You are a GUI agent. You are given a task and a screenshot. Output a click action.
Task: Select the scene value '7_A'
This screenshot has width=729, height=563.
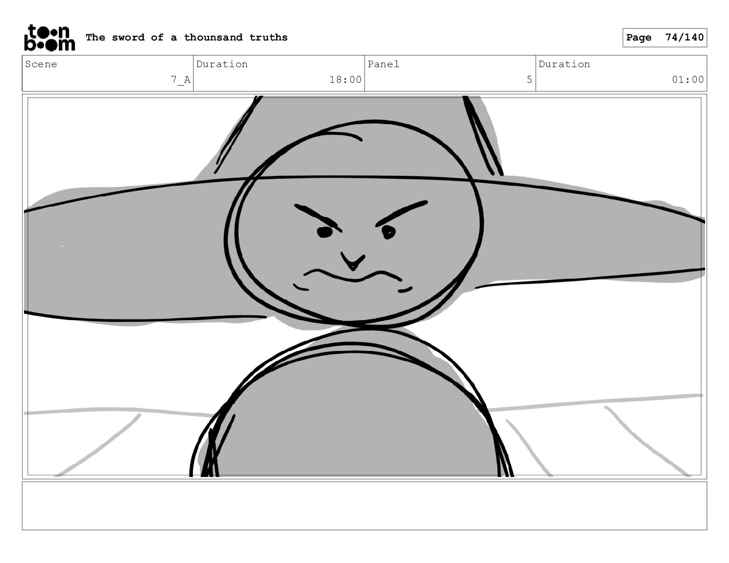pos(180,80)
